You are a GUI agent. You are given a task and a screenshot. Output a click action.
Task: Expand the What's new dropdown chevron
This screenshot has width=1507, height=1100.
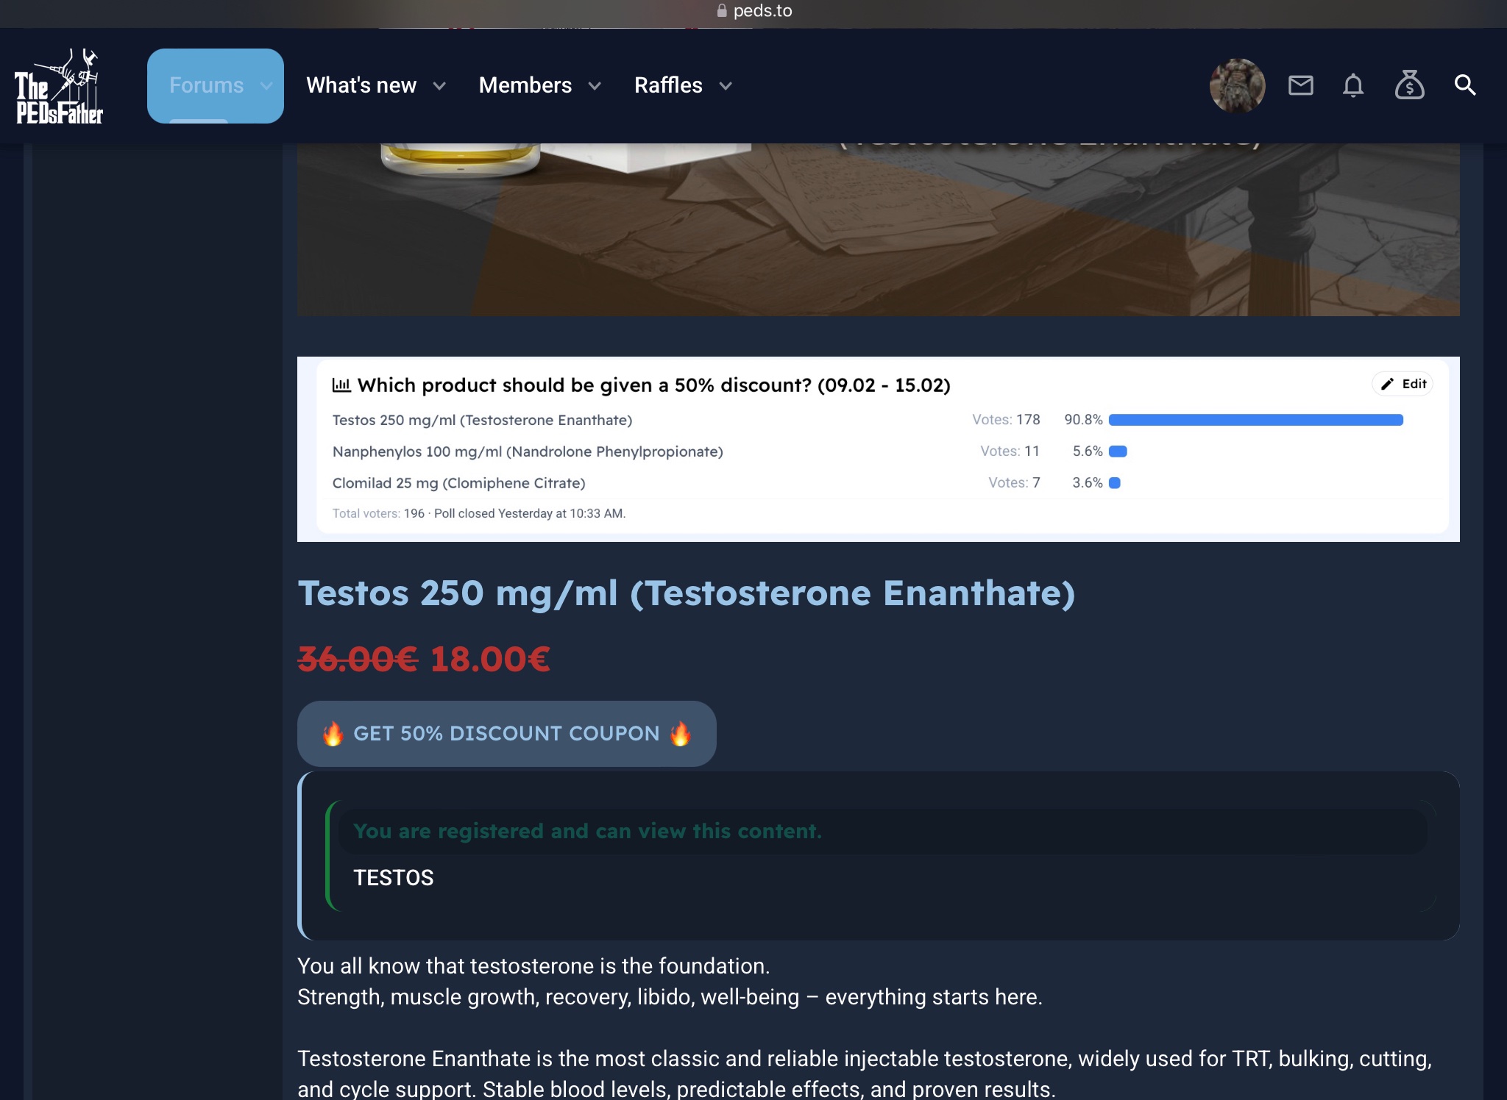[x=439, y=86]
